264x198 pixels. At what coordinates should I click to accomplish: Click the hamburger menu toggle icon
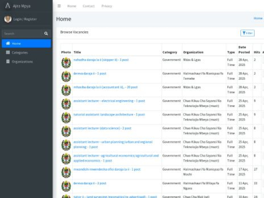59,6
